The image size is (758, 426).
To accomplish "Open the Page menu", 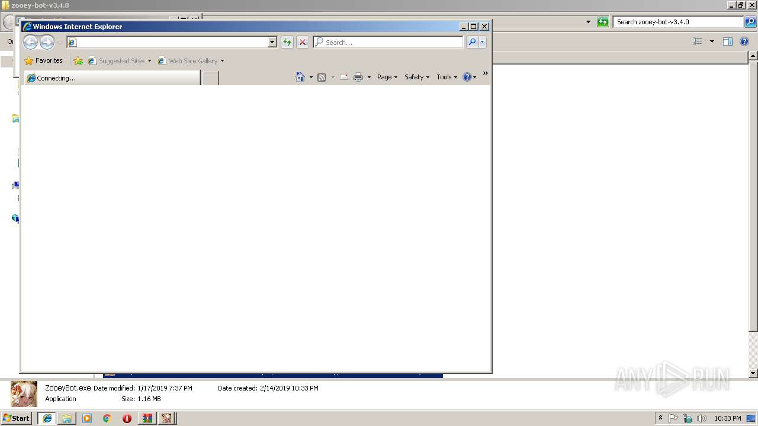I will coord(387,77).
